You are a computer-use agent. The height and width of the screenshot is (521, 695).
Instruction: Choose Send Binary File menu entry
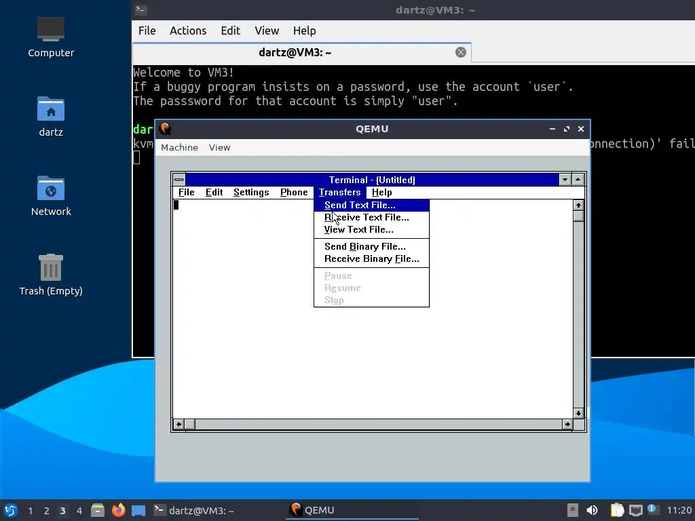371,247
